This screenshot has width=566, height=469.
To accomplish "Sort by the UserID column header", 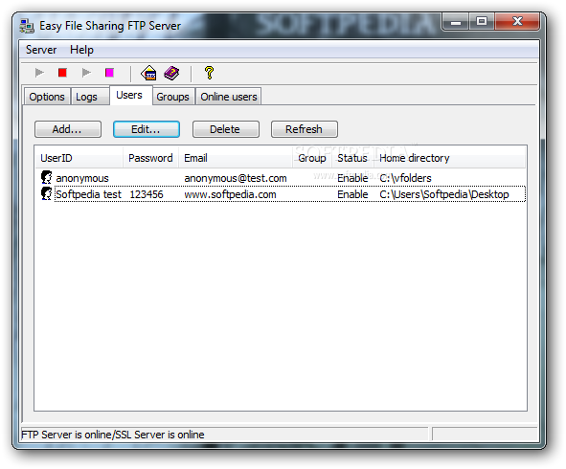I will pos(79,158).
